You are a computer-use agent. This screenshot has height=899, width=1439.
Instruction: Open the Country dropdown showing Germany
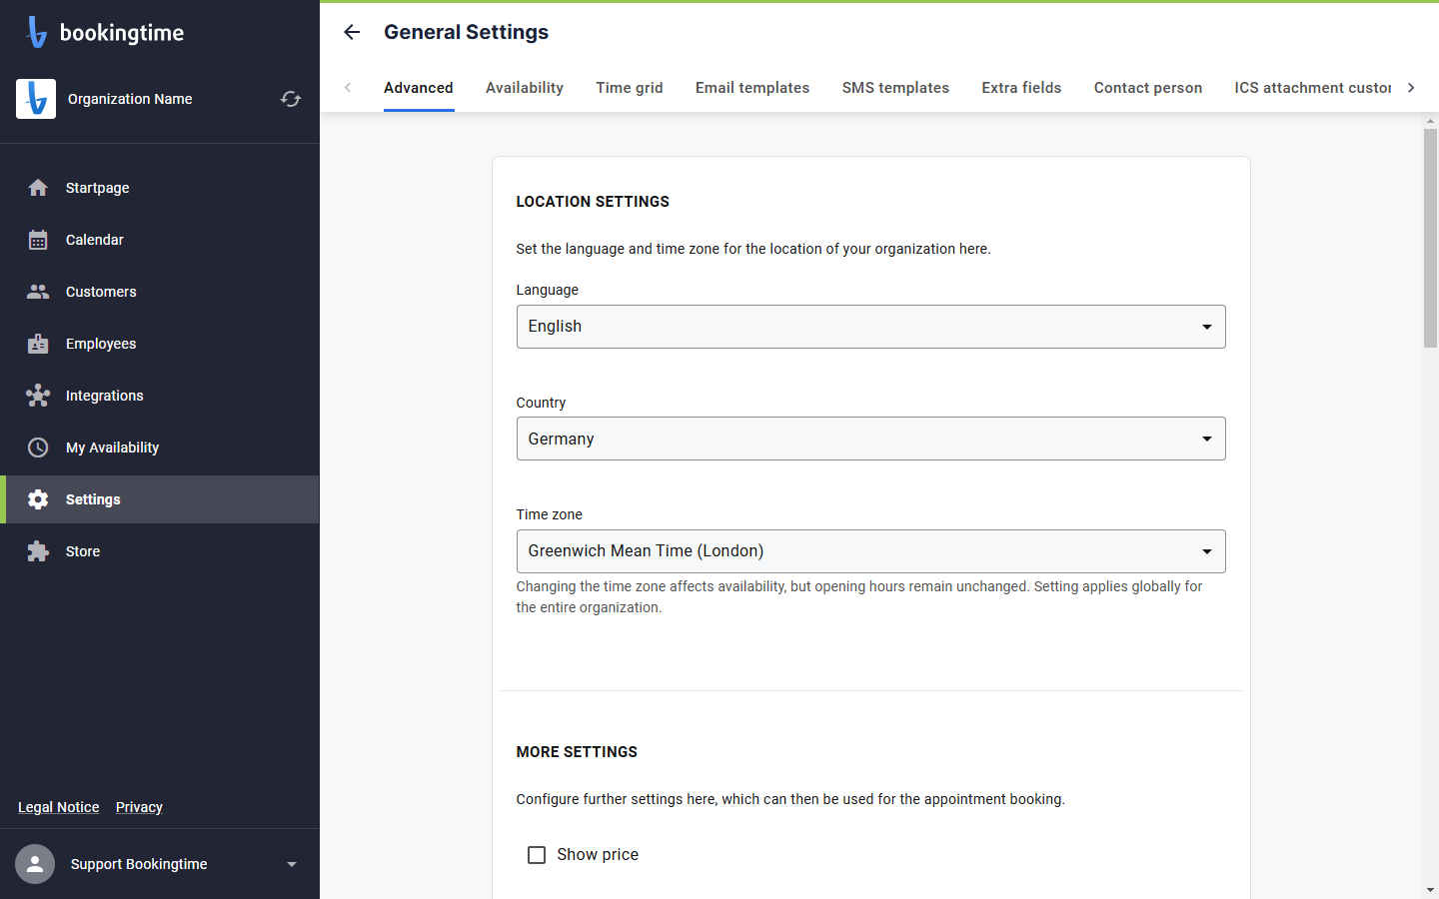870,439
